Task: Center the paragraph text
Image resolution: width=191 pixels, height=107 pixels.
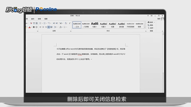Action: (43, 27)
